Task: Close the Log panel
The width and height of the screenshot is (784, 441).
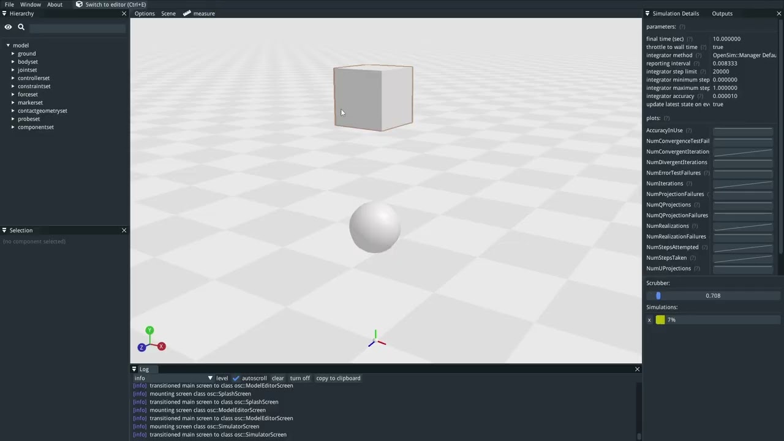Action: pyautogui.click(x=637, y=369)
